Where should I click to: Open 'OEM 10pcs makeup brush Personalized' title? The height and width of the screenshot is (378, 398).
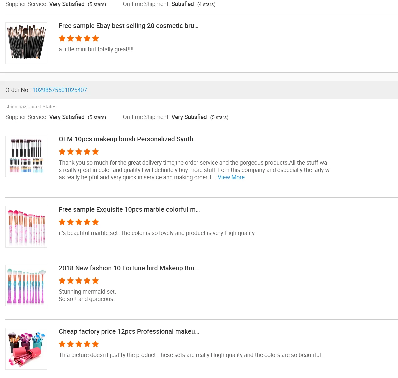click(x=128, y=139)
